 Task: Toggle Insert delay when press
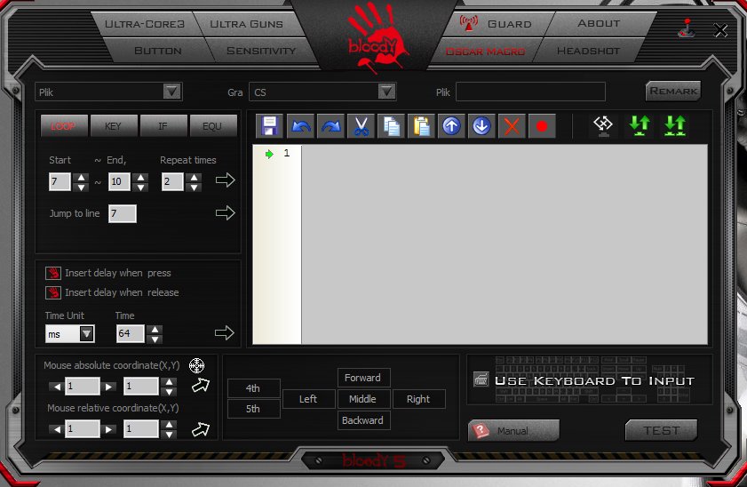click(x=53, y=273)
